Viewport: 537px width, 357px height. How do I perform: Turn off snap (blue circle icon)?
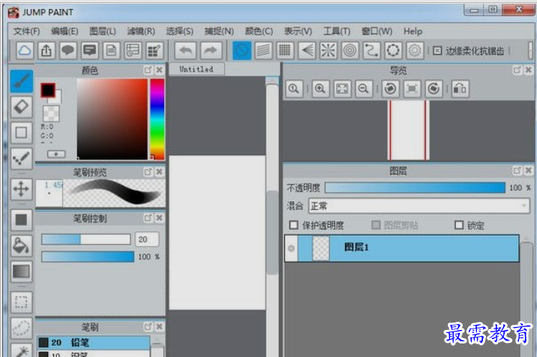[241, 51]
